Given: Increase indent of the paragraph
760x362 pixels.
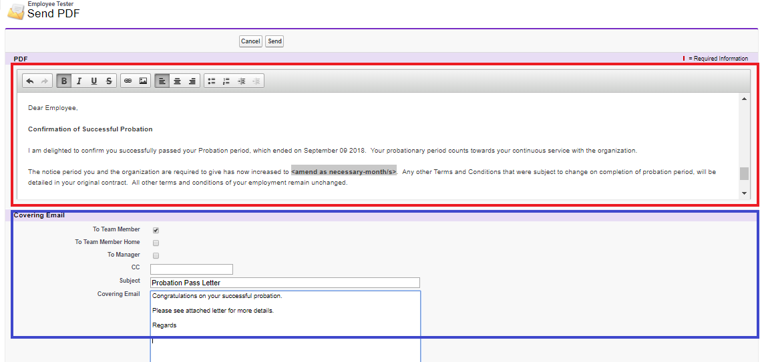Looking at the screenshot, I should point(241,81).
